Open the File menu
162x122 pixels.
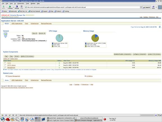click(3, 3)
